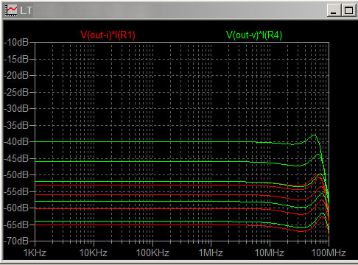Click the 1KHz frequency axis label

(35, 252)
